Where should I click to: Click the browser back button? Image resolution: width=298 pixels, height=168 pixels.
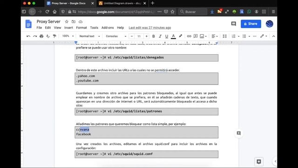point(32,12)
